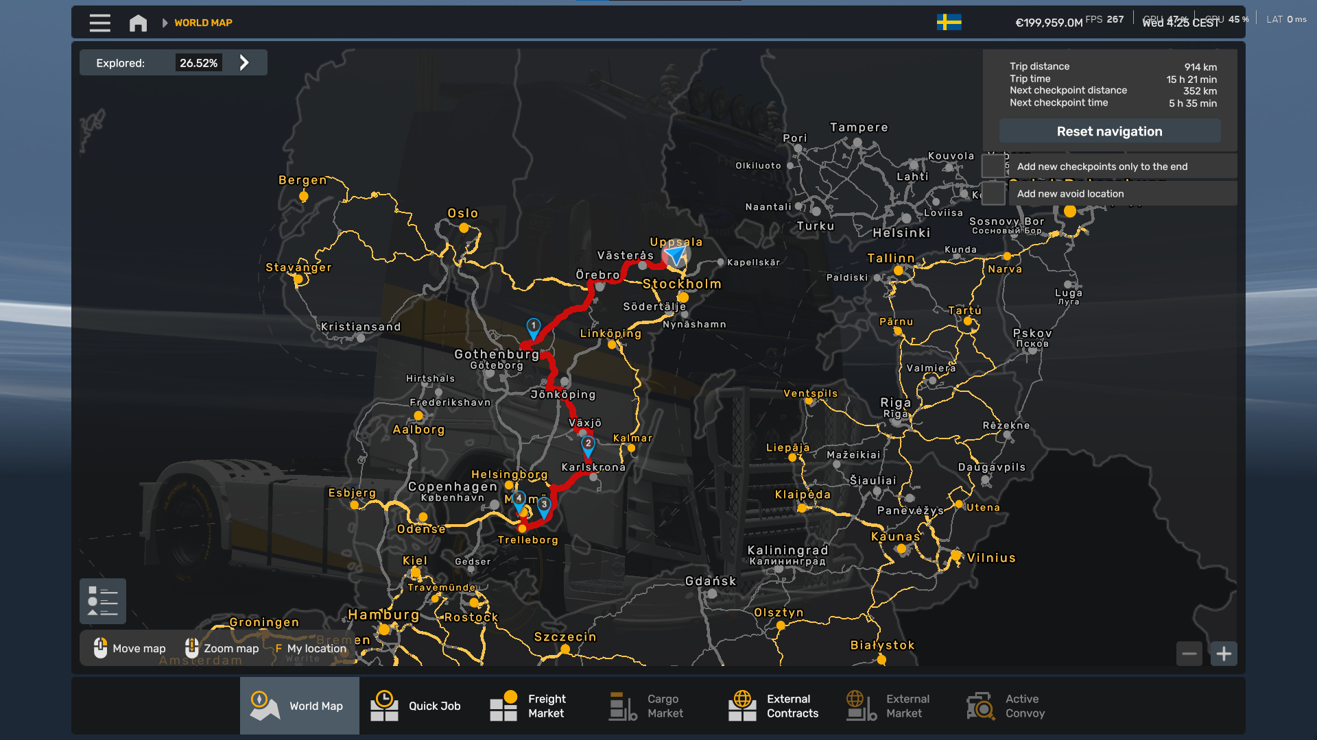The width and height of the screenshot is (1317, 740).
Task: Click the truck position arrow at Uppsala
Action: coord(675,256)
